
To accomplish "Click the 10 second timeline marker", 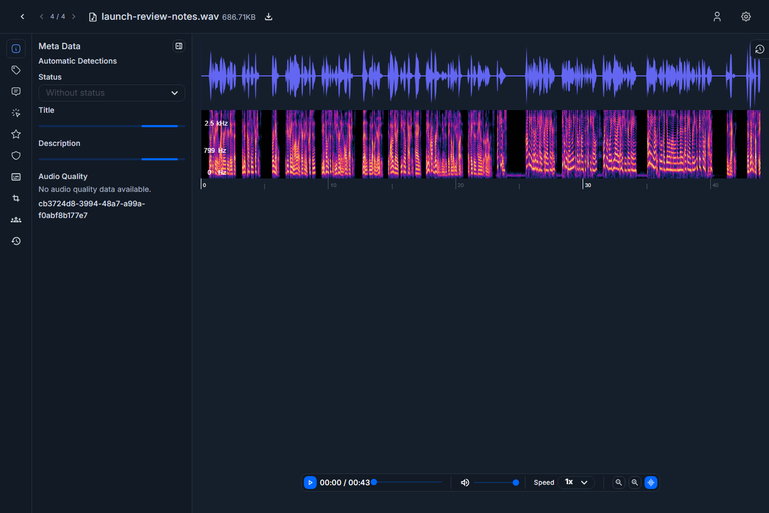I will (x=333, y=185).
